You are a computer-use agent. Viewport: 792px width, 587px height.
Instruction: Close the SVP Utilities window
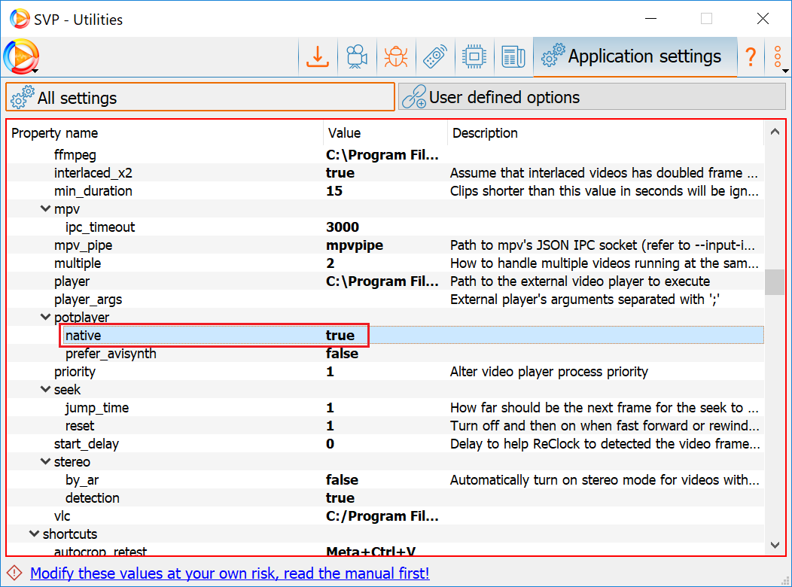click(x=763, y=19)
